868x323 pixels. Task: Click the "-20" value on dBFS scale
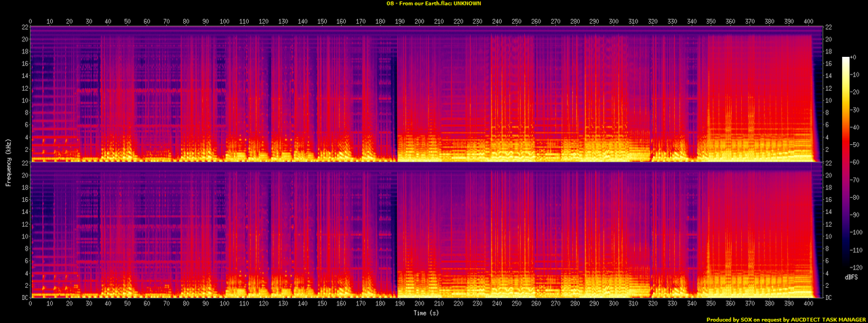(855, 93)
